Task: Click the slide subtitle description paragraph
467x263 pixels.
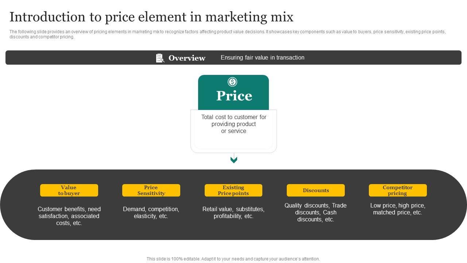Action: click(227, 34)
